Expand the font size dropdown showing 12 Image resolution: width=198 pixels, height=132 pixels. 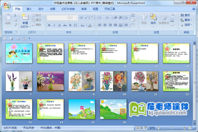click(76, 18)
